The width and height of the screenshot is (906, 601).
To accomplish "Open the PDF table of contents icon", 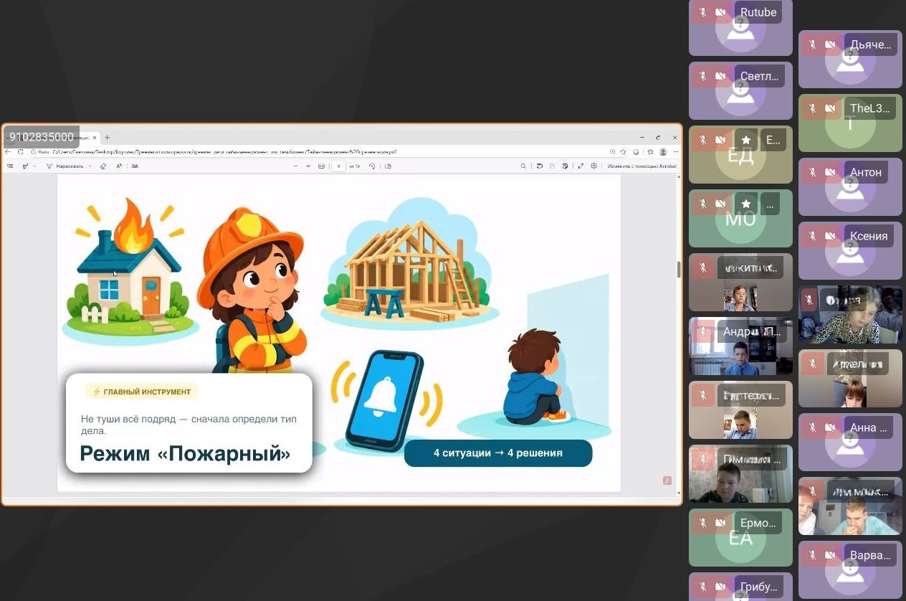I will point(10,166).
